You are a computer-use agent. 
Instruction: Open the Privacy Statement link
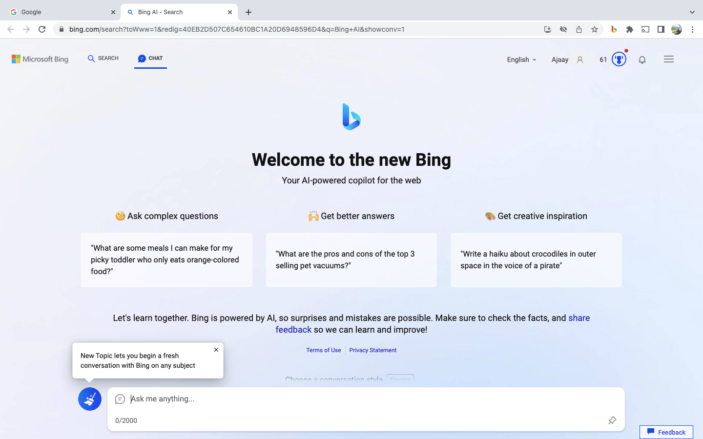point(373,350)
